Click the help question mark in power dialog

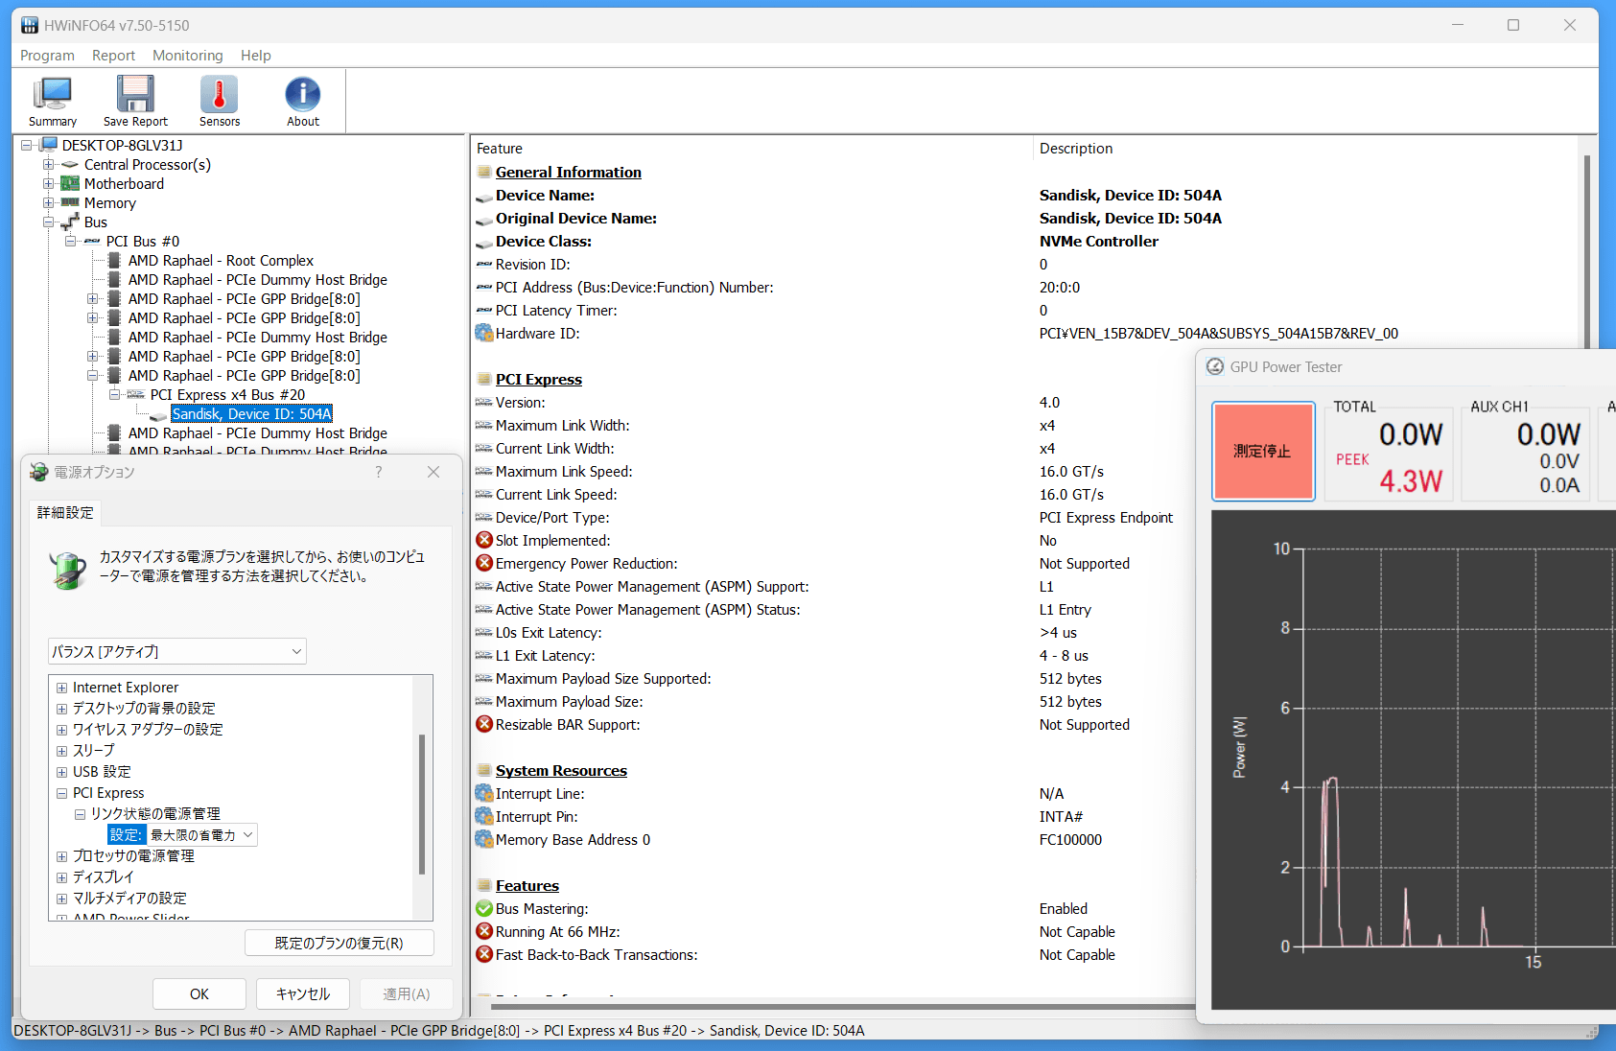(379, 472)
